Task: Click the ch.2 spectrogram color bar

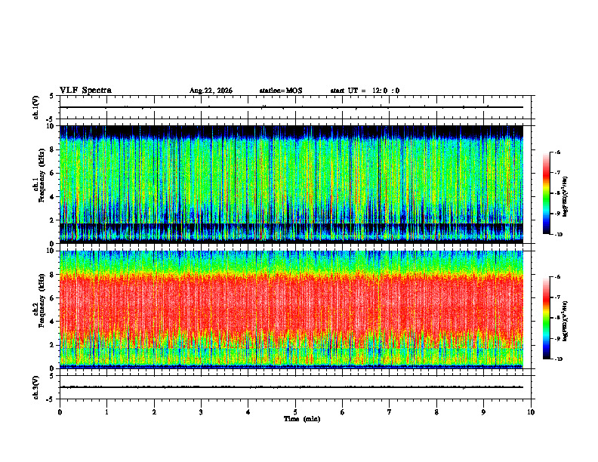Action: point(546,318)
